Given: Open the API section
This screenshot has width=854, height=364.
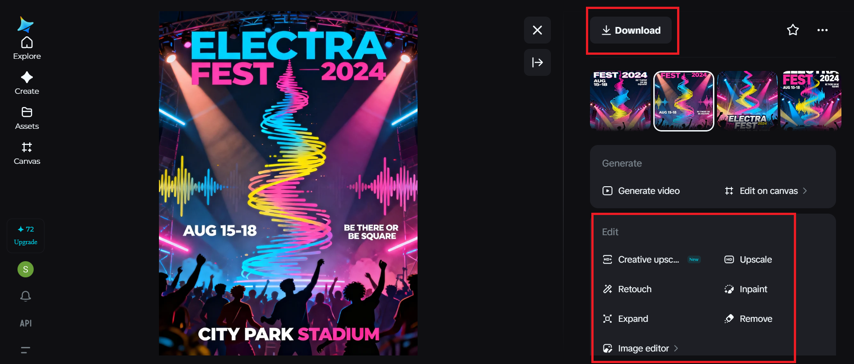Looking at the screenshot, I should [26, 323].
